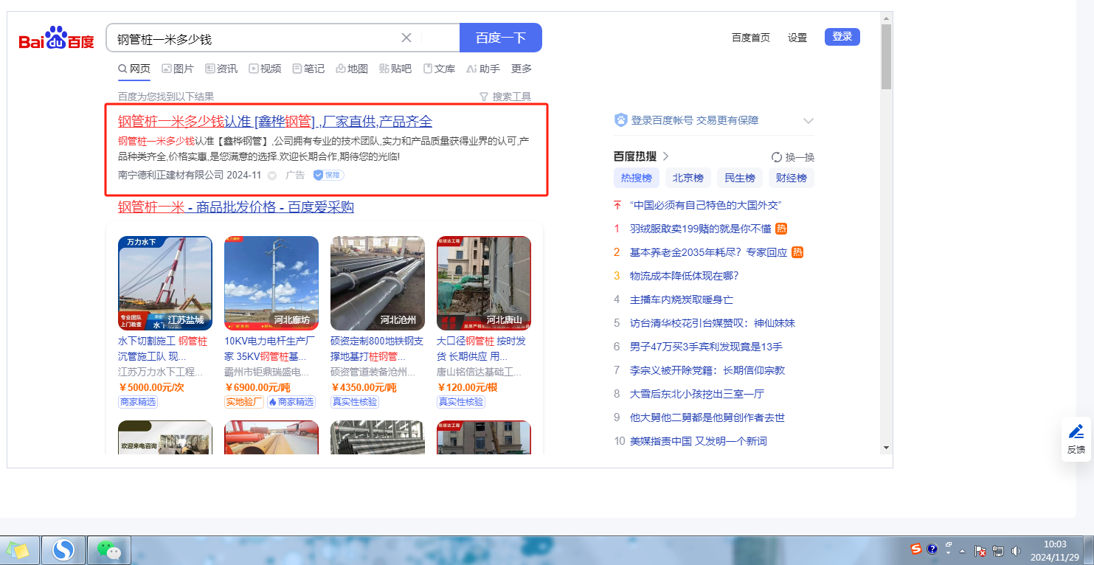Open the 百度首页 link
The image size is (1094, 565).
coord(751,38)
